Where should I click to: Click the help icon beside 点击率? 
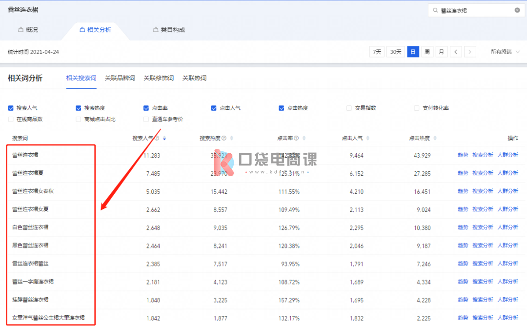(296, 138)
